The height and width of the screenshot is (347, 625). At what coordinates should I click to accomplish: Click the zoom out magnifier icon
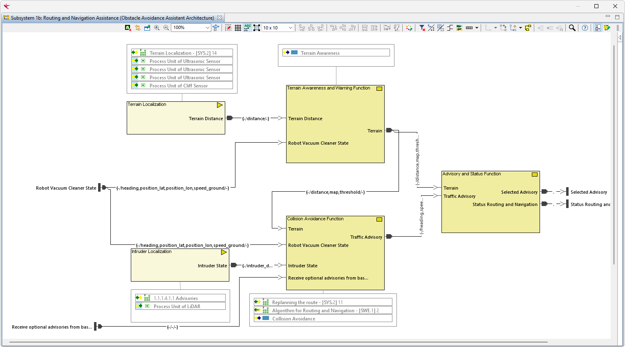click(x=166, y=28)
